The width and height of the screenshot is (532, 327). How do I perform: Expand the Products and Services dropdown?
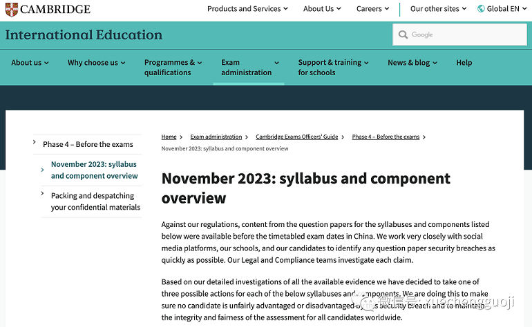point(247,9)
